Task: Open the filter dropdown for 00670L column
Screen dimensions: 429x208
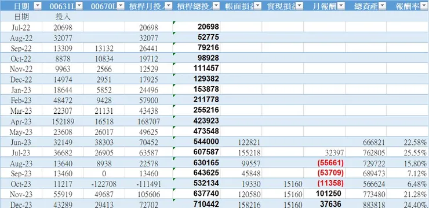Action: click(x=121, y=6)
